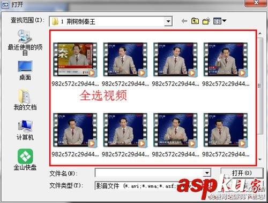Click the 文件名 input field
Screen dimensions: 268x203
tap(149, 173)
